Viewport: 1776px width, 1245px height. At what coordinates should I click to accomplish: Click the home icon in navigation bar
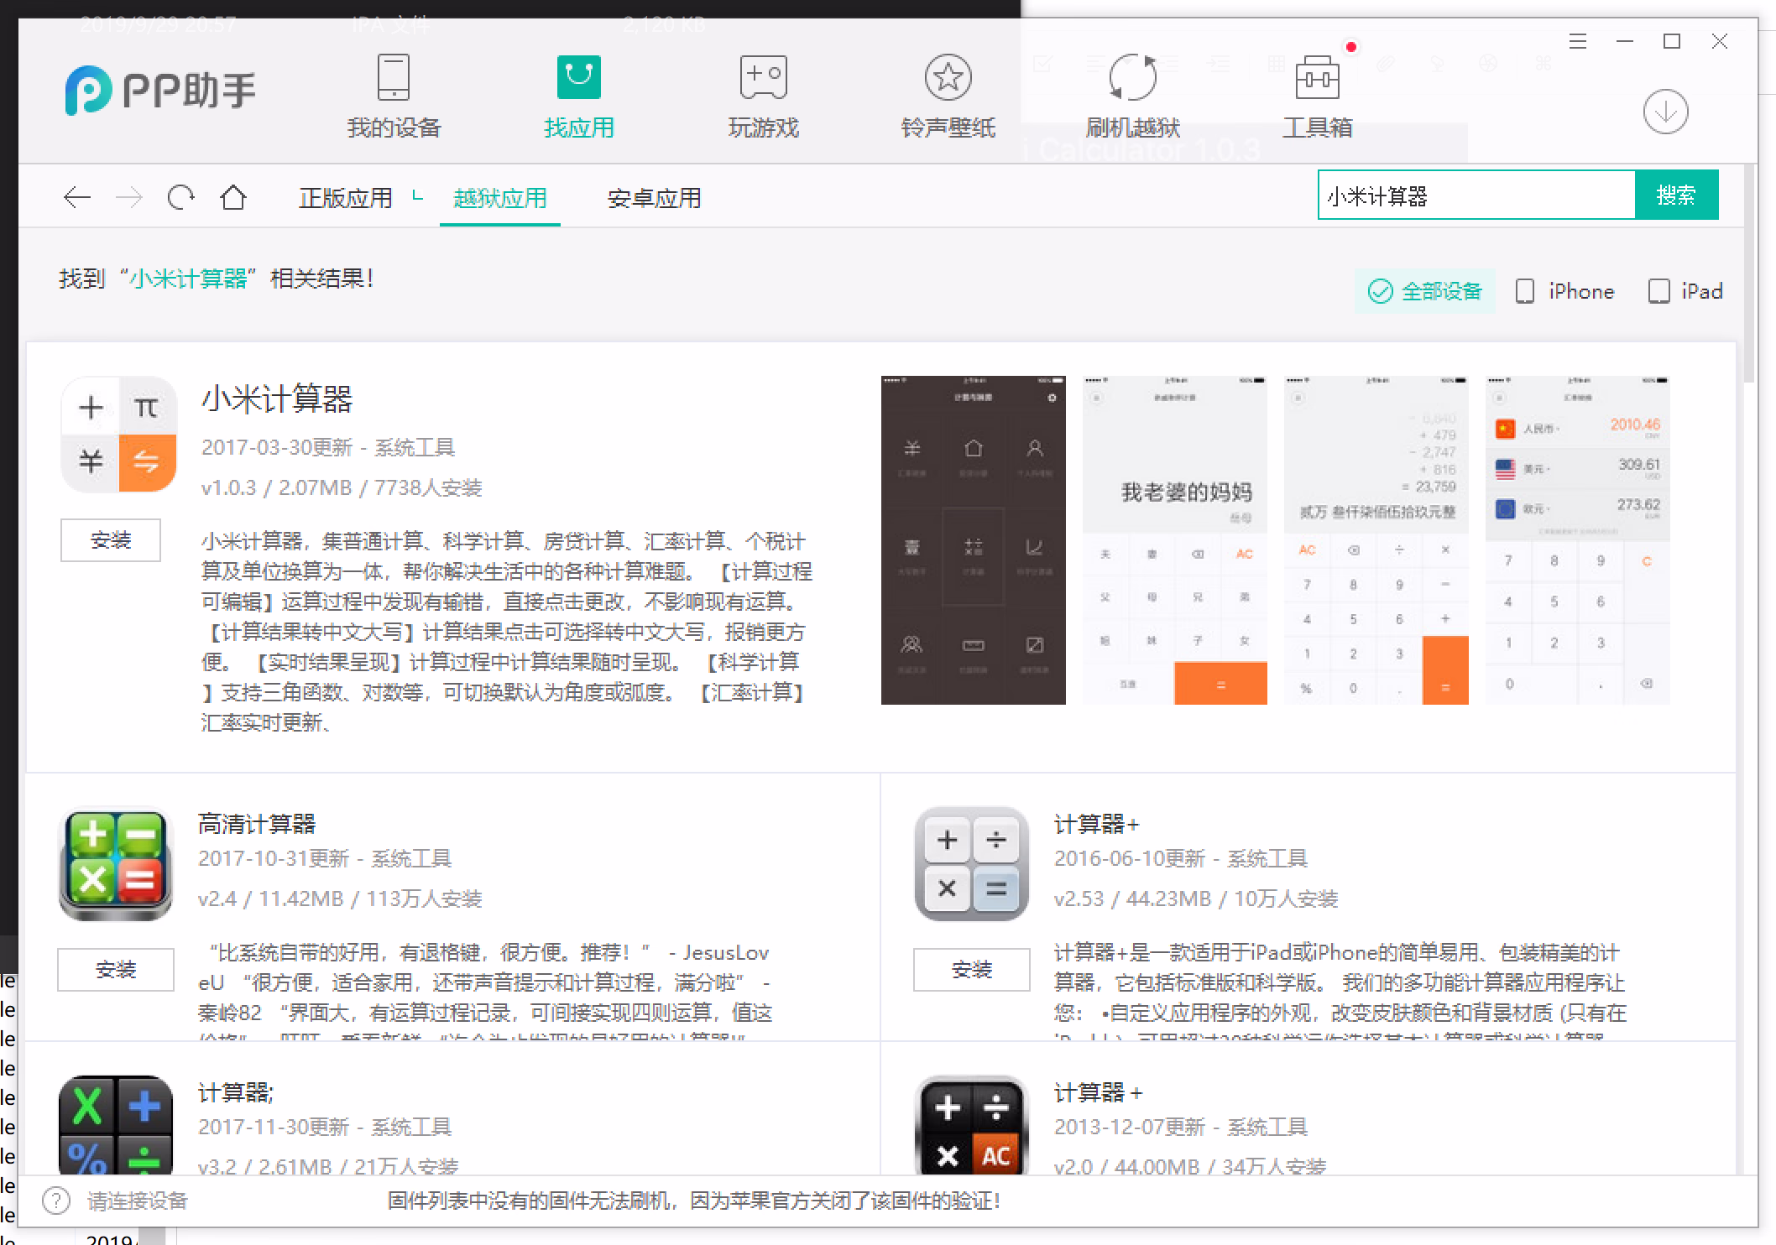[233, 198]
